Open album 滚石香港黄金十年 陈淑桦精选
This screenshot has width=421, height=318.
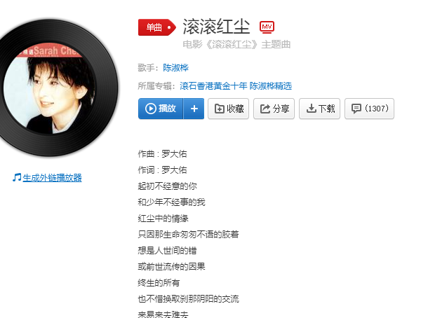click(236, 86)
